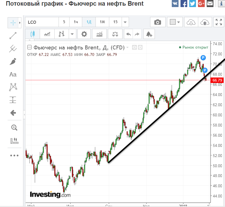The width and height of the screenshot is (225, 207).
Task: Click the camera snapshot icon
Action: [158, 22]
